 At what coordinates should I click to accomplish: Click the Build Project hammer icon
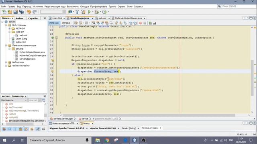(x=77, y=12)
